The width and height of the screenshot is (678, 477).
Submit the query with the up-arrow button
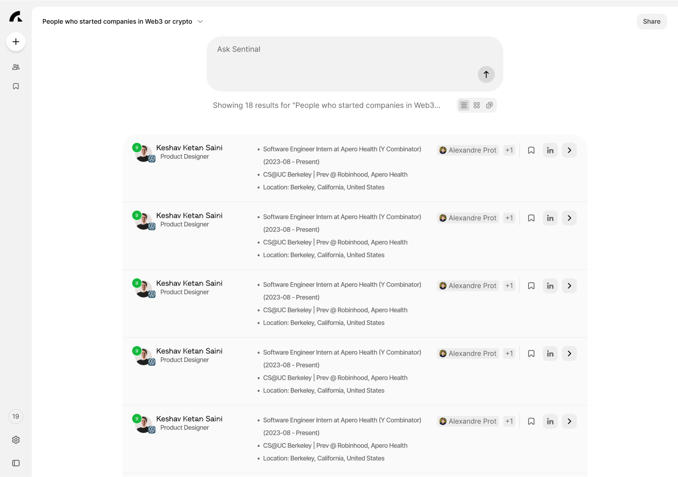(x=486, y=75)
